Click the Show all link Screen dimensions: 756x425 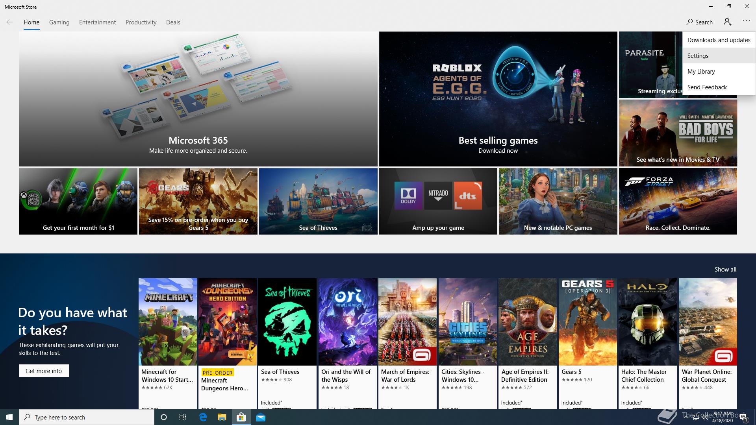point(725,270)
